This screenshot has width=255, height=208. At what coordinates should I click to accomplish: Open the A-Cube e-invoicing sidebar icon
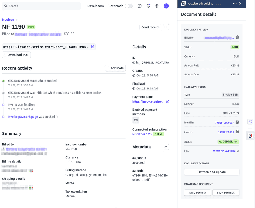coord(250,136)
